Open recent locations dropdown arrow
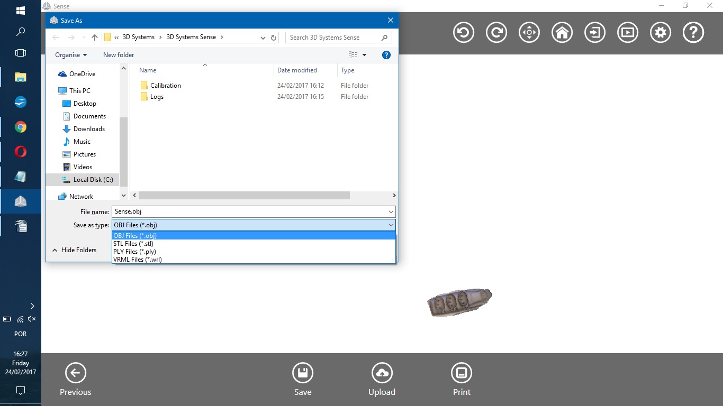Screen dimensions: 723x406 [x=83, y=38]
